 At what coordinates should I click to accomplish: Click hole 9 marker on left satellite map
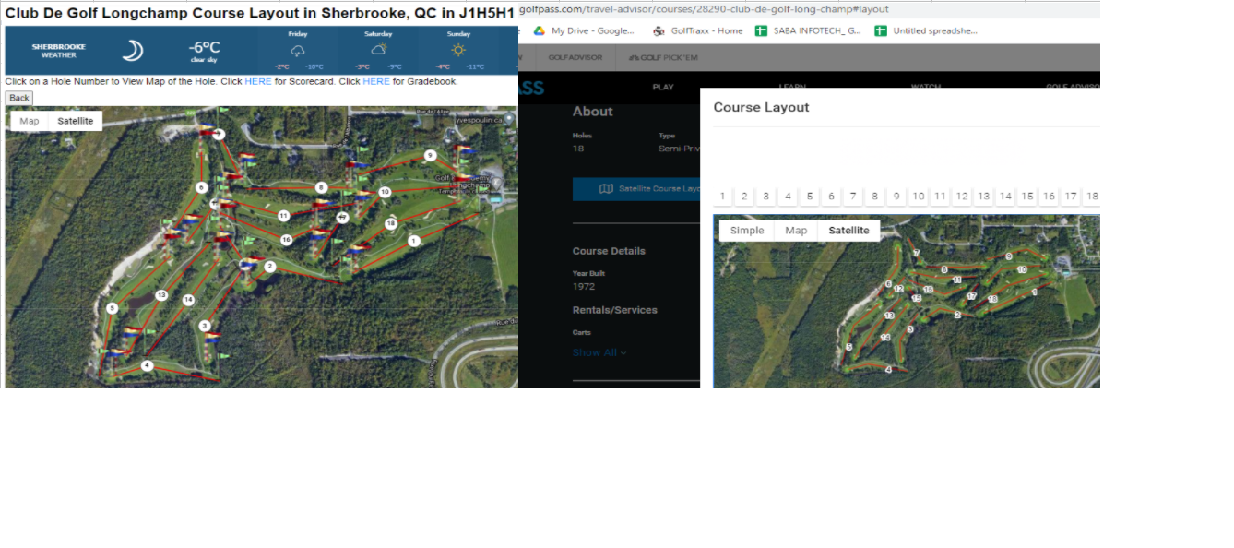pos(430,156)
